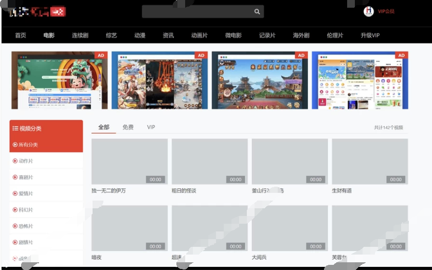The width and height of the screenshot is (432, 270).
Task: Click the dragon mascot ad banner
Action: pos(60,80)
